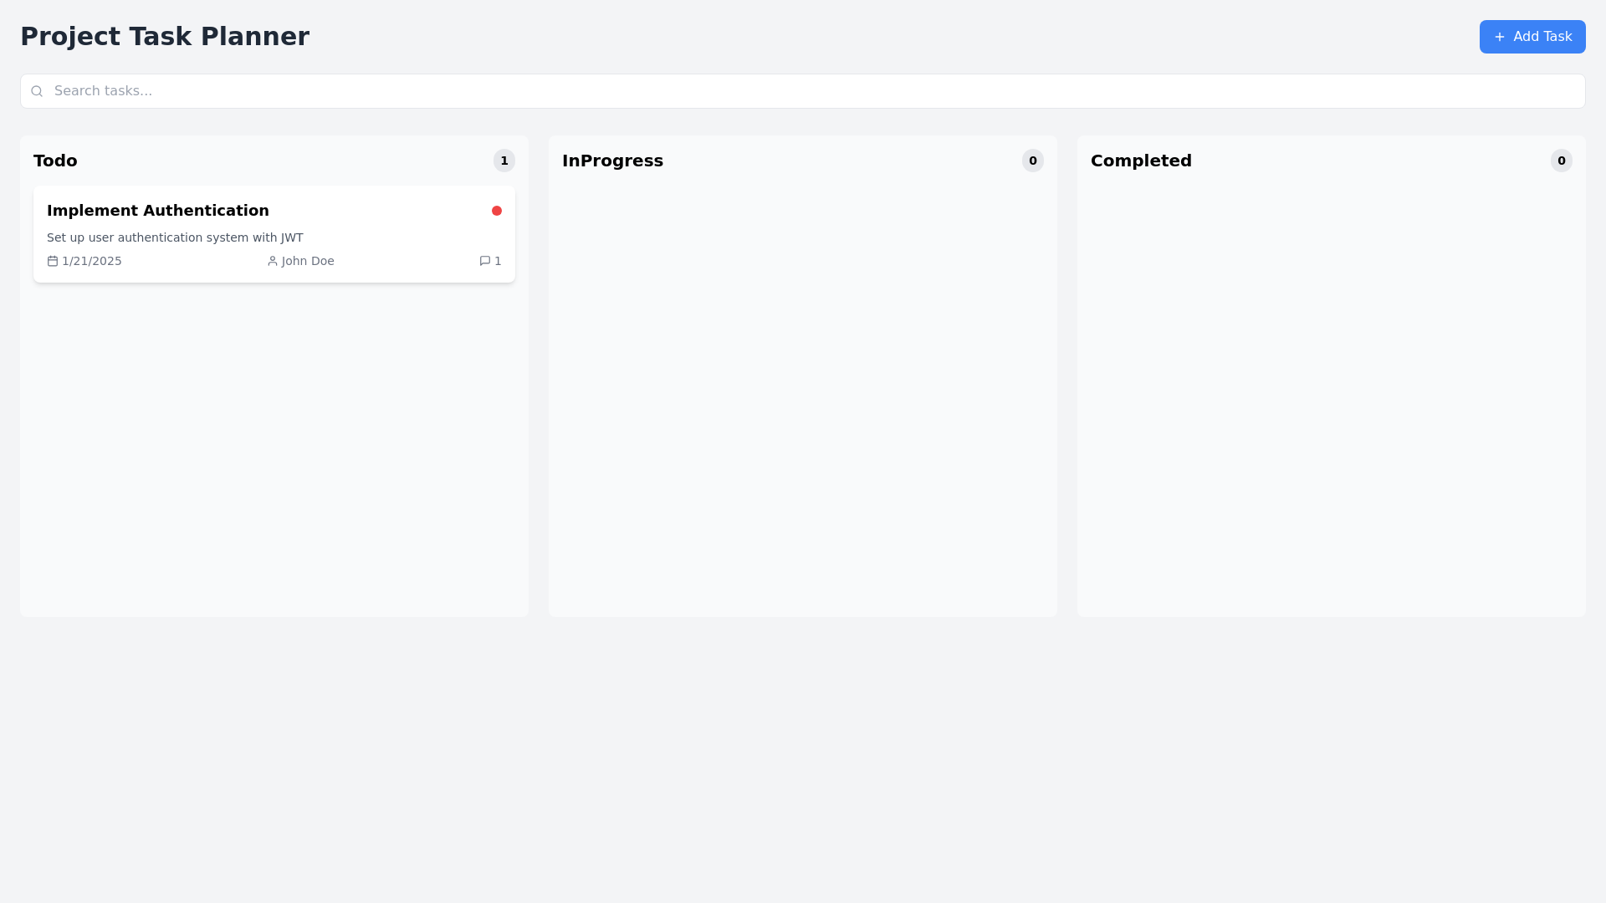Click the Todo count badge showing 1
The width and height of the screenshot is (1606, 903).
click(504, 161)
